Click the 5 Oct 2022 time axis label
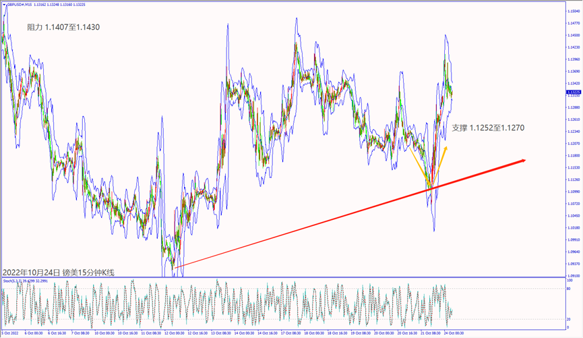583x338 pixels. pos(9,333)
